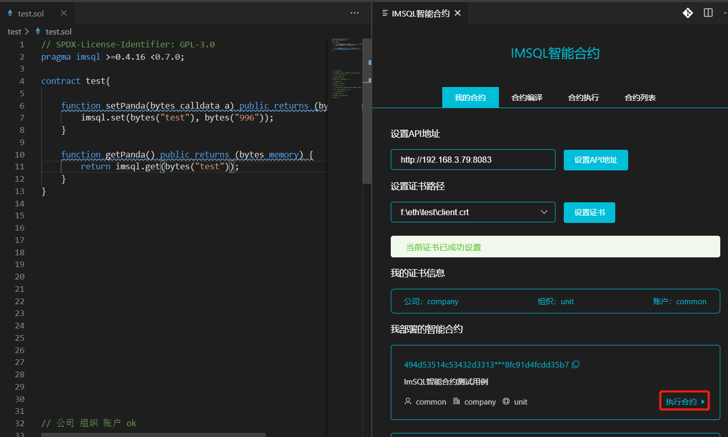Close the test.sol editor tab

tap(64, 13)
